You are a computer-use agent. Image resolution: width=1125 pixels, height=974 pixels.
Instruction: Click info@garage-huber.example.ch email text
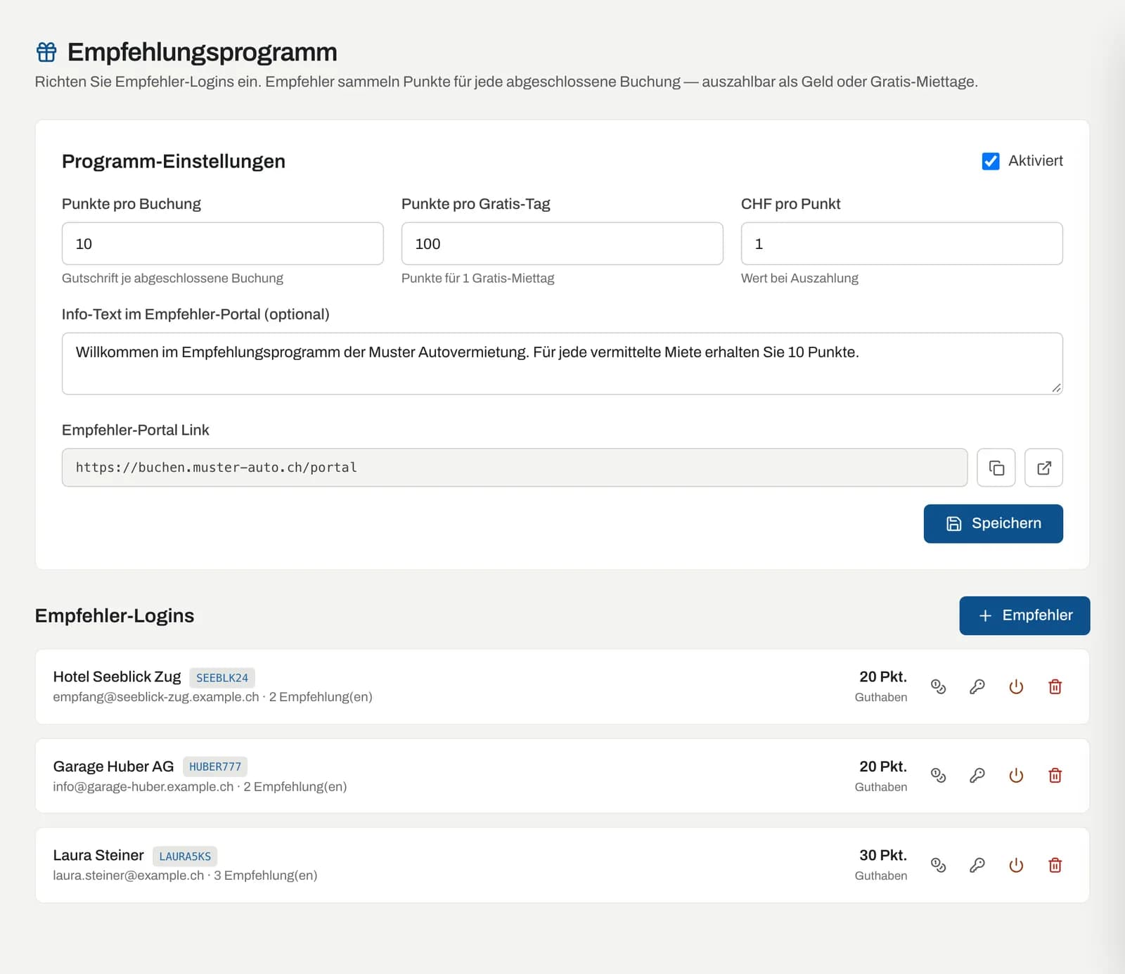tap(143, 786)
